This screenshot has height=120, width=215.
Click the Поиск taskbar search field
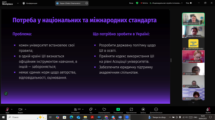coord(27,117)
